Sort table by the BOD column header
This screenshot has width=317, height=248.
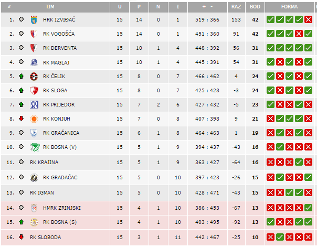[x=255, y=7]
